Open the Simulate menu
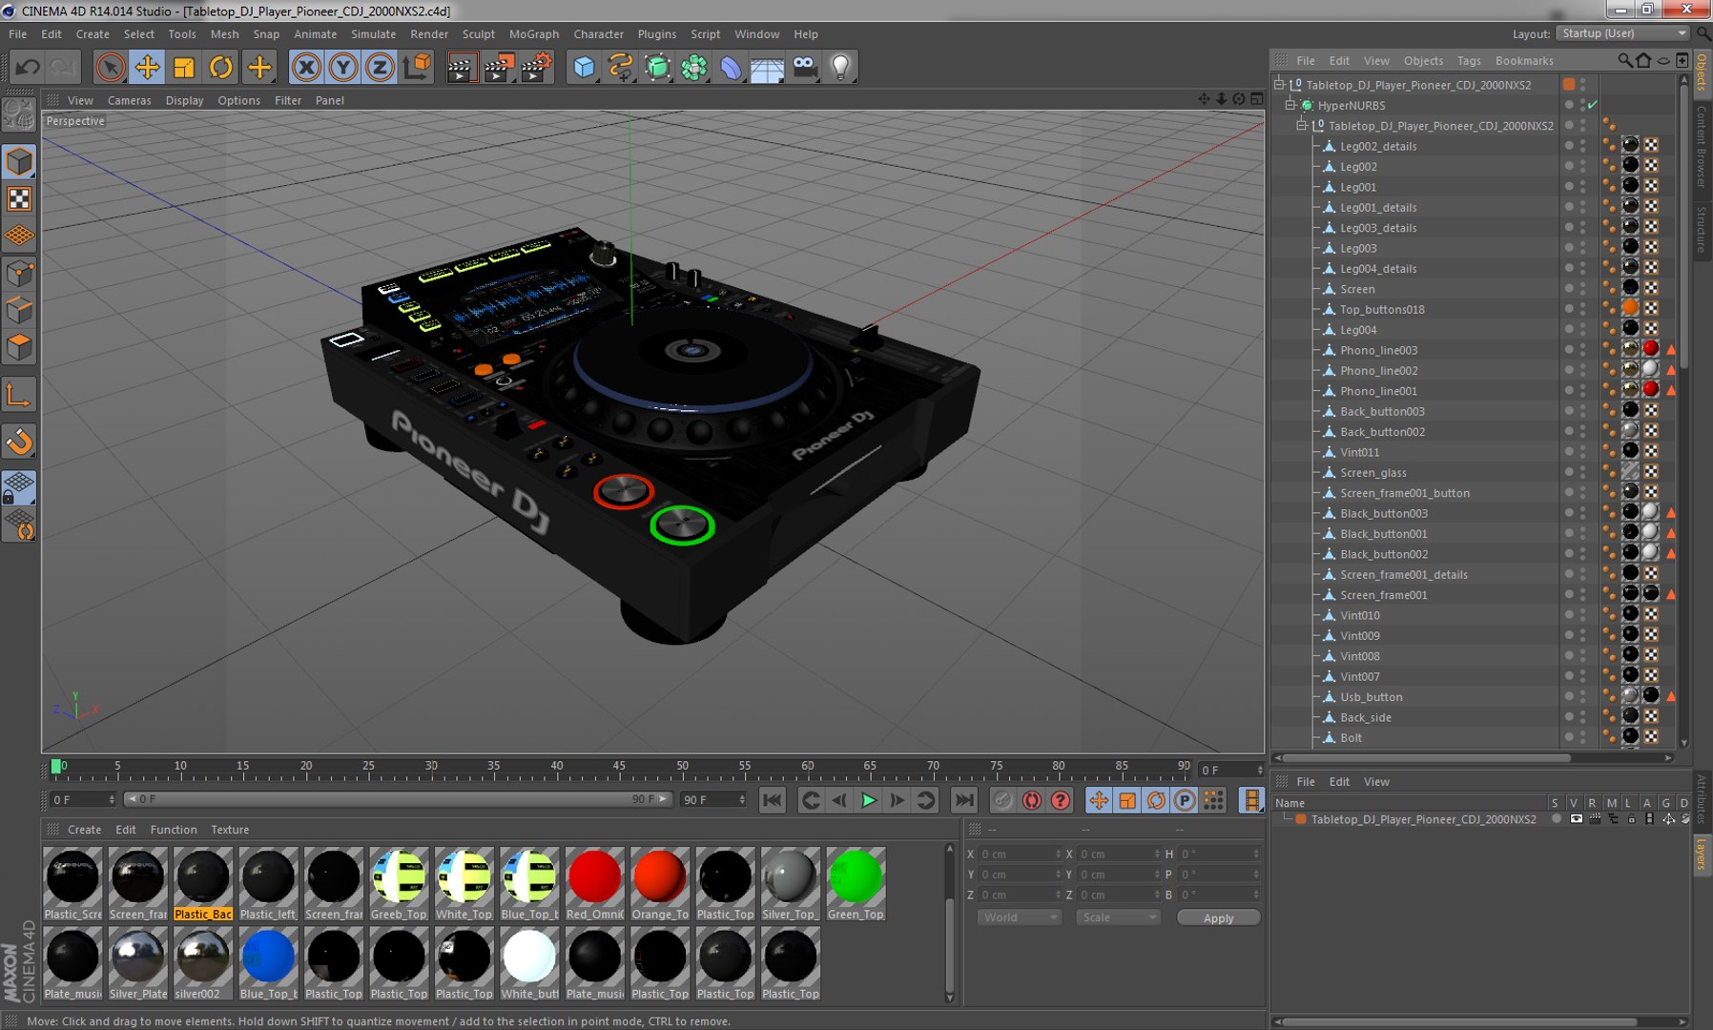The height and width of the screenshot is (1030, 1713). [373, 33]
